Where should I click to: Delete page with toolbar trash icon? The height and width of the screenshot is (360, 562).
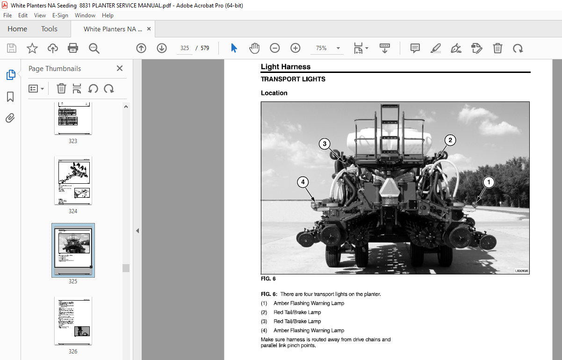(x=498, y=48)
